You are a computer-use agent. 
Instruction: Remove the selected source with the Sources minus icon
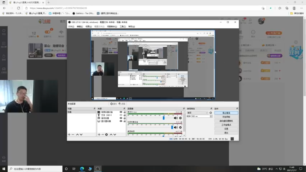pos(103,135)
